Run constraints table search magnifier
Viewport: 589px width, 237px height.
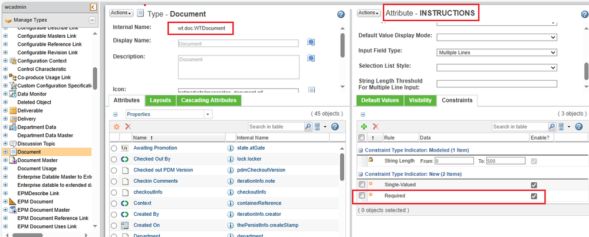[552, 127]
